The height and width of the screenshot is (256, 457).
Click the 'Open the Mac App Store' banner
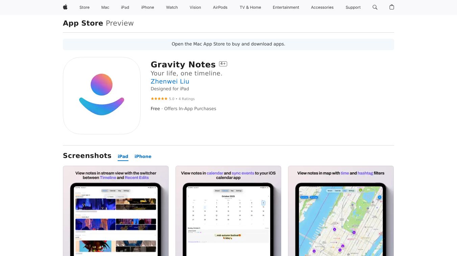(228, 44)
